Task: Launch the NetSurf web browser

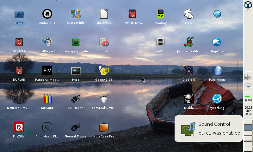Action: point(217,14)
